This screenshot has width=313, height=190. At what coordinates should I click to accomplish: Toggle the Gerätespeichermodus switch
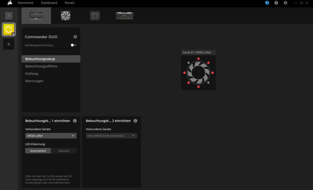[x=73, y=45]
